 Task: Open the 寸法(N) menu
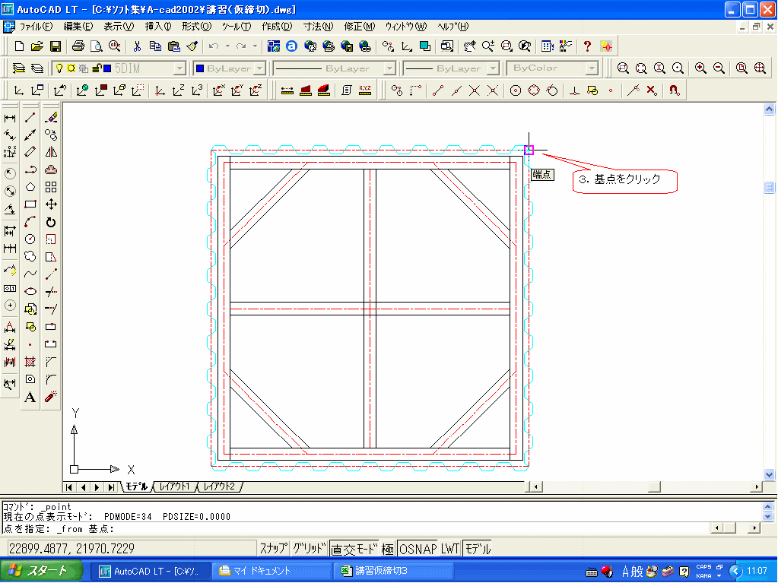(318, 27)
